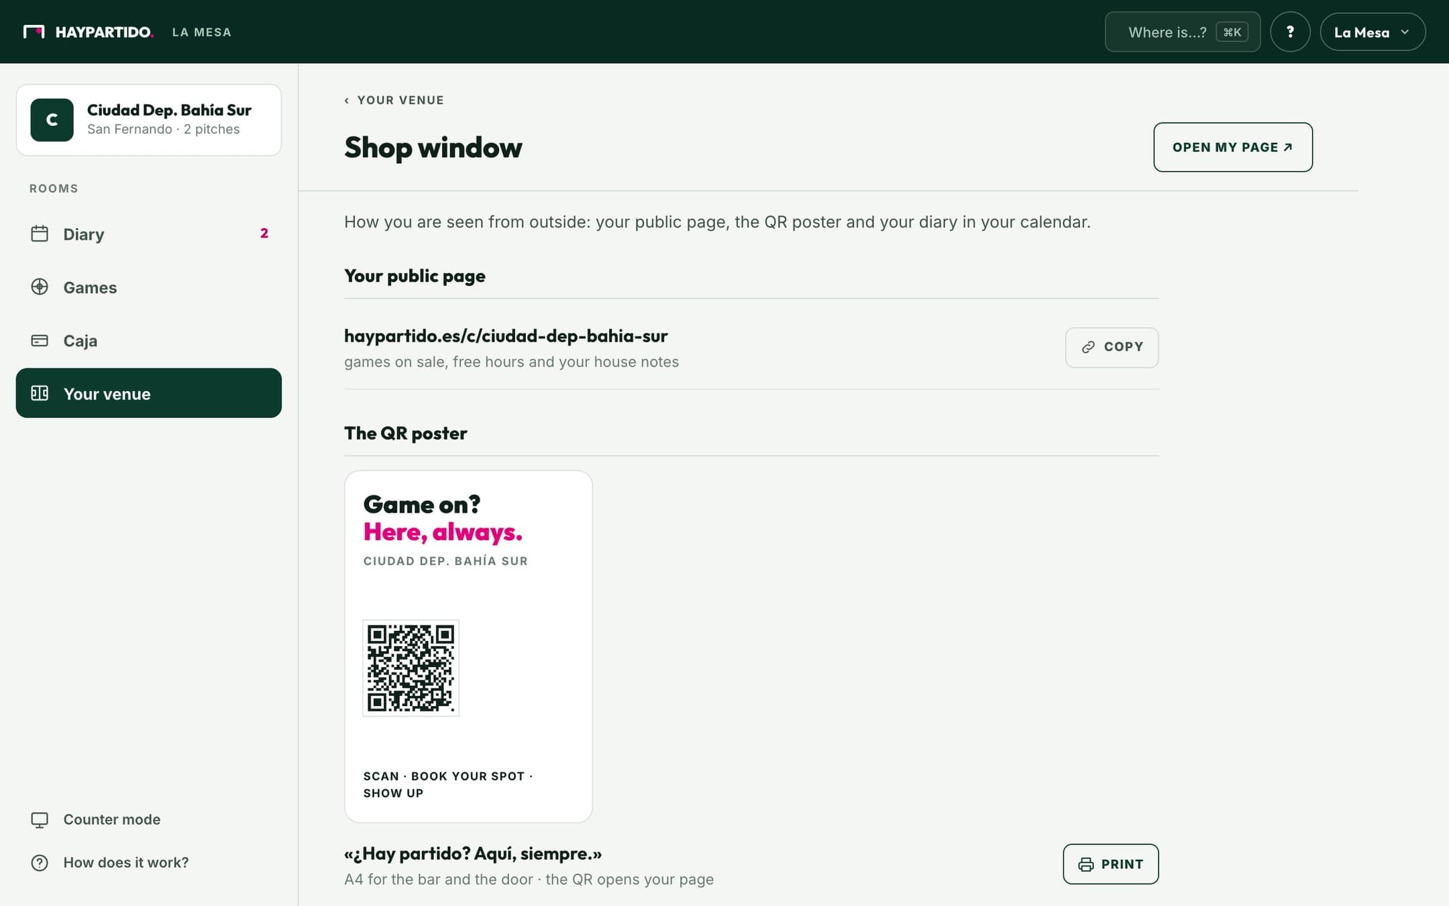Image resolution: width=1449 pixels, height=906 pixels.
Task: Click the How does it work question icon
Action: (40, 862)
